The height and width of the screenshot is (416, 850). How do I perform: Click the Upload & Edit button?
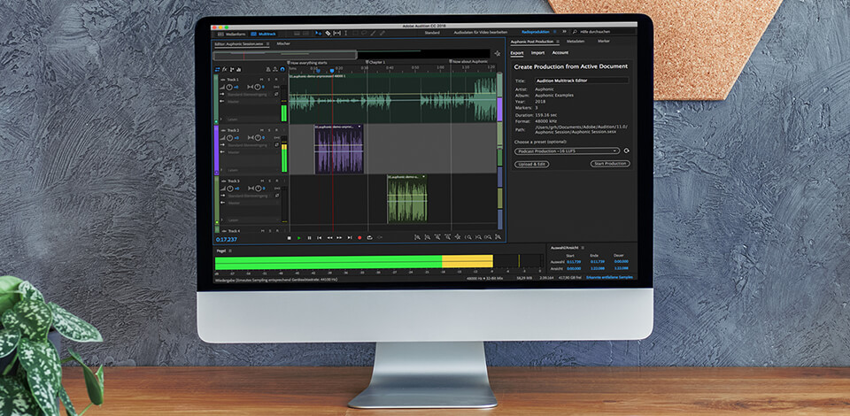pyautogui.click(x=530, y=164)
